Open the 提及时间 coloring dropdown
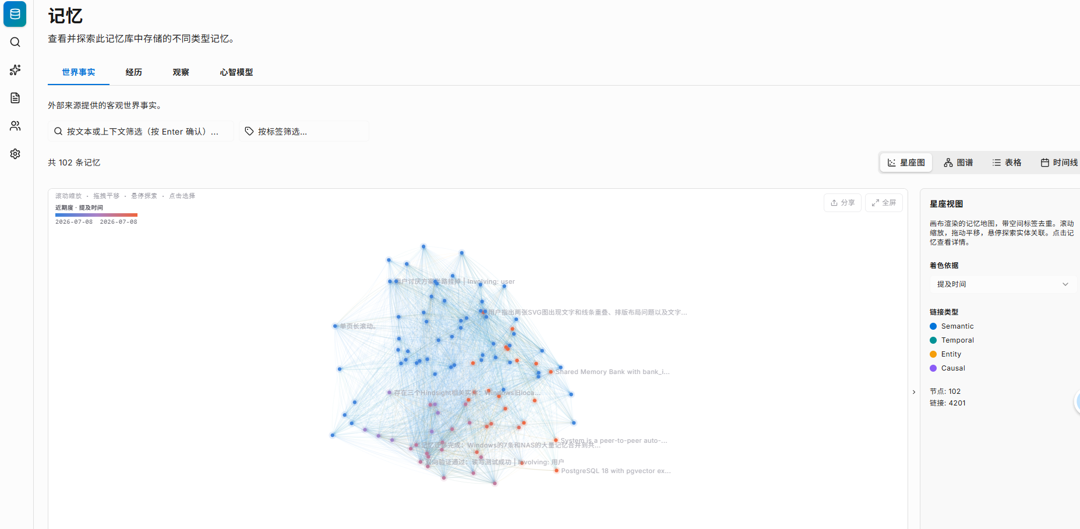Screen dimensions: 1080x529 click(1003, 284)
